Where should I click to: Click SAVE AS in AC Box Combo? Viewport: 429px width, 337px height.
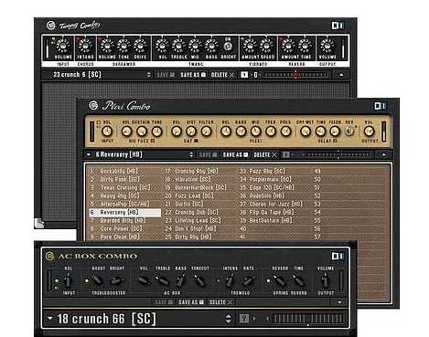pyautogui.click(x=191, y=302)
